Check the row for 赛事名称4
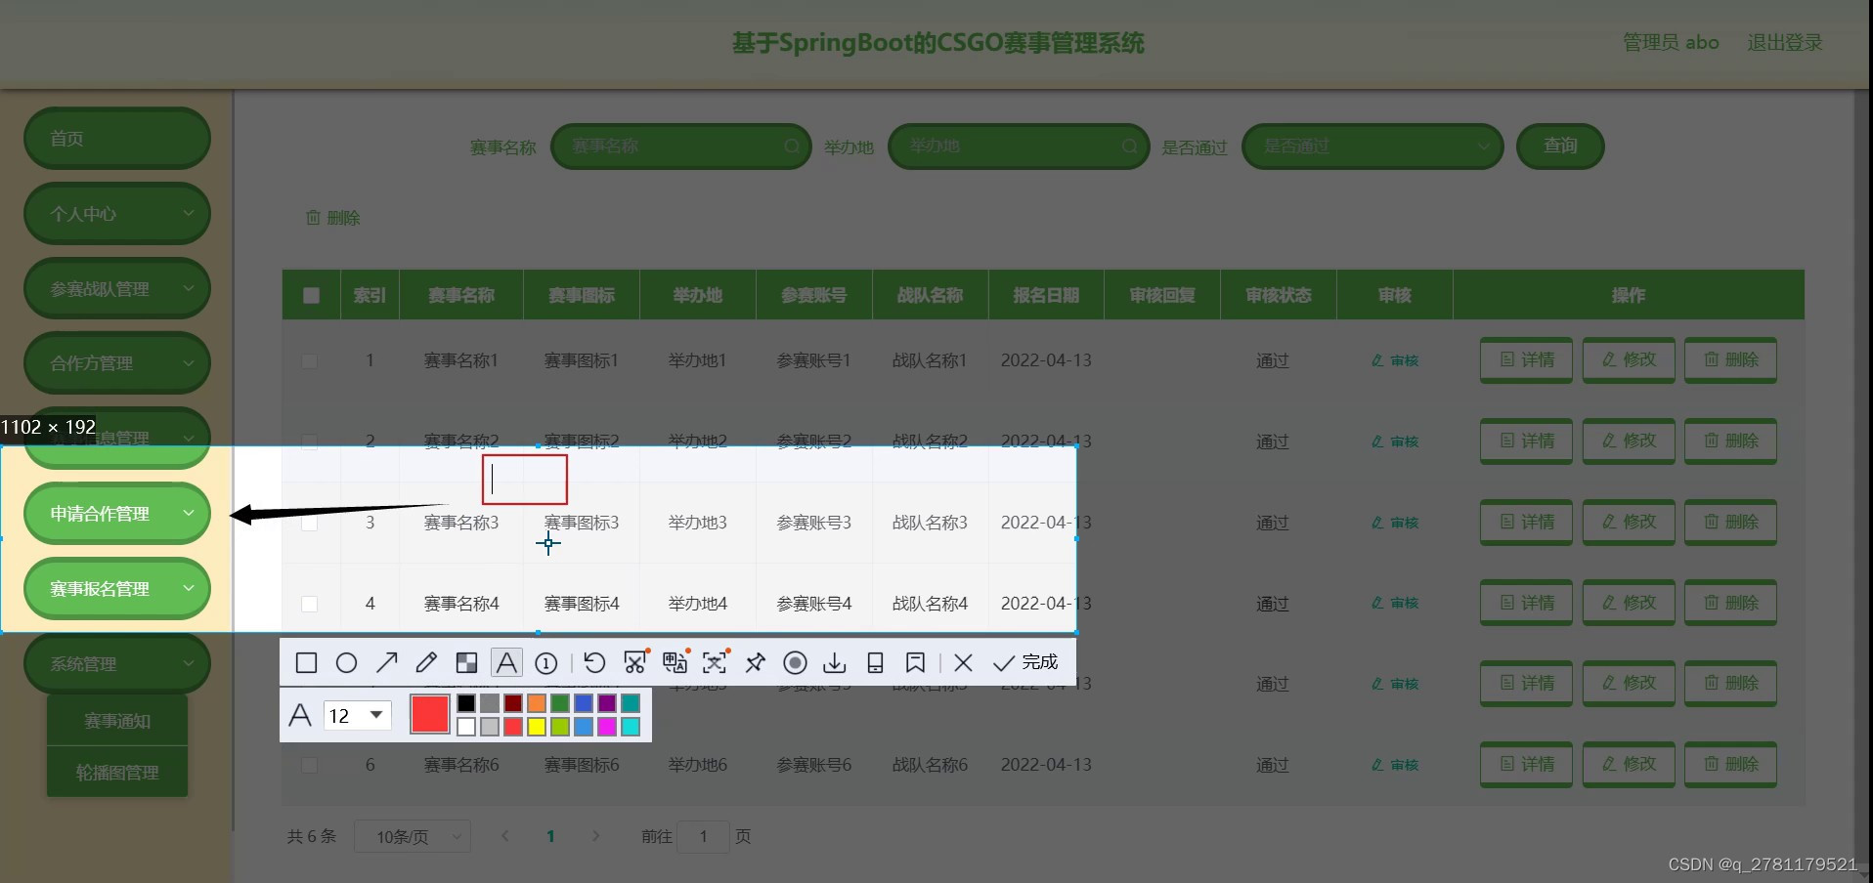Screen dimensions: 1873x883 pyautogui.click(x=310, y=604)
